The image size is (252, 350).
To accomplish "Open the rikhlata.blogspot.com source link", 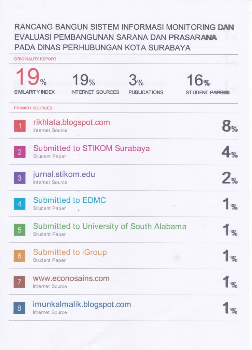I will coord(71,122).
